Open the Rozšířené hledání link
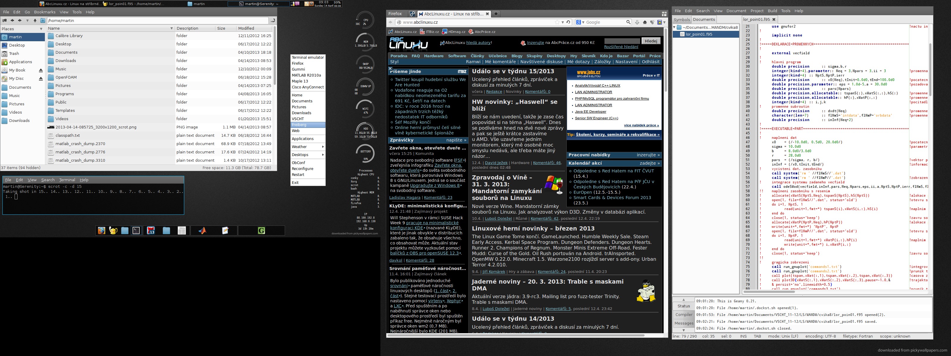Image resolution: width=951 pixels, height=356 pixels. (x=621, y=47)
